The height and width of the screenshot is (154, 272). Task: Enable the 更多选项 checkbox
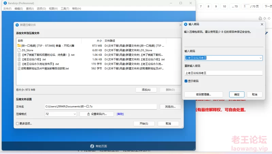17,123
